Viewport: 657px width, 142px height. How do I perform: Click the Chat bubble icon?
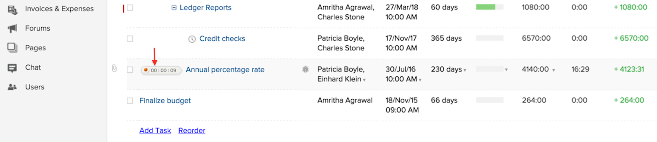(x=12, y=68)
